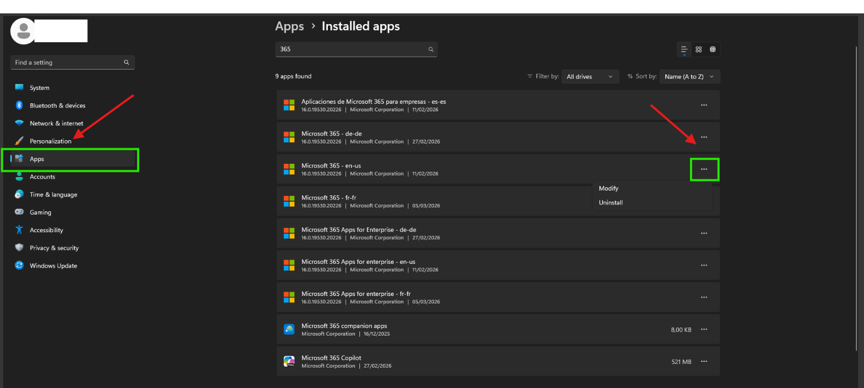This screenshot has height=388, width=864.
Task: Click the Apps breadcrumb link
Action: (289, 26)
